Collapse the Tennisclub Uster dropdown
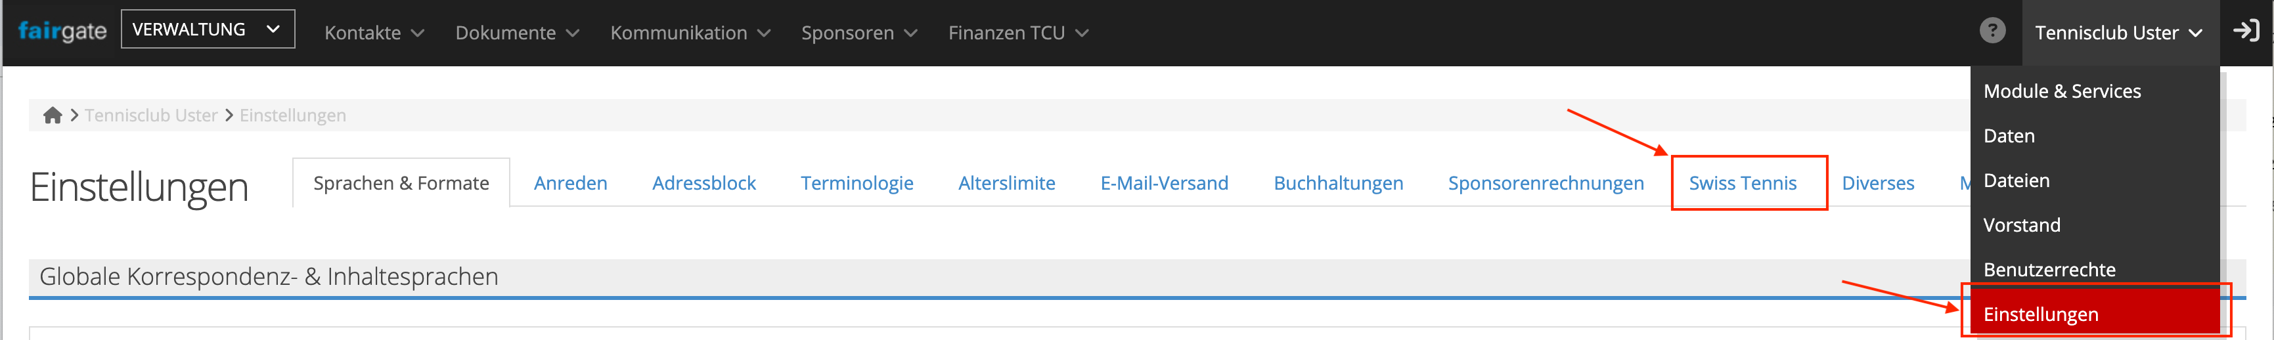Image resolution: width=2274 pixels, height=340 pixels. click(2118, 33)
